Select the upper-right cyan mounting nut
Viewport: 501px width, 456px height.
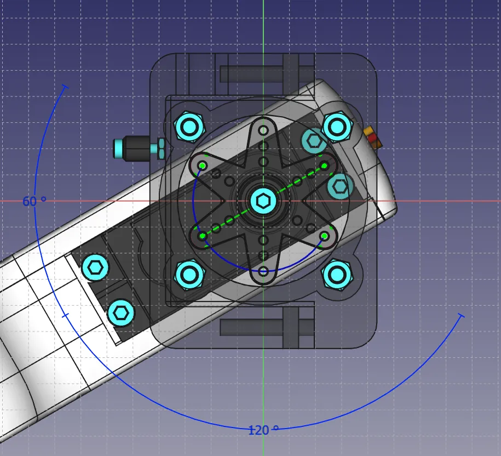pos(337,127)
